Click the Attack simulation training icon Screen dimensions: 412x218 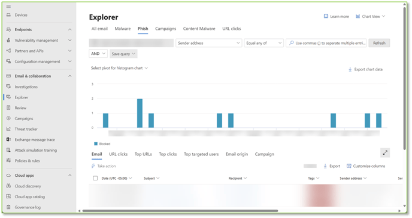point(8,150)
